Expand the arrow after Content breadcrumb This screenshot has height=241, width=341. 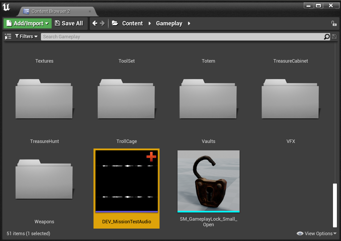[x=150, y=23]
